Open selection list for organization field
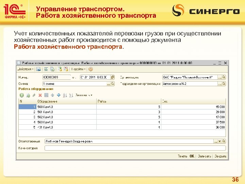 pos(219,77)
